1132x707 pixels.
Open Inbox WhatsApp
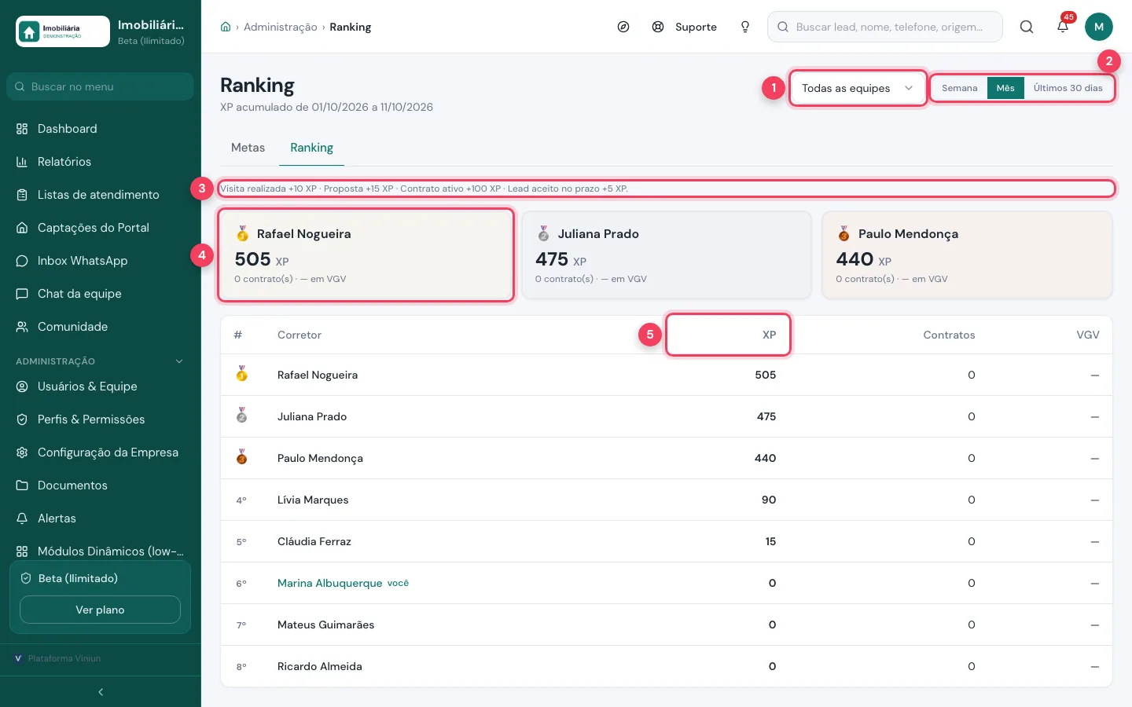point(101,261)
